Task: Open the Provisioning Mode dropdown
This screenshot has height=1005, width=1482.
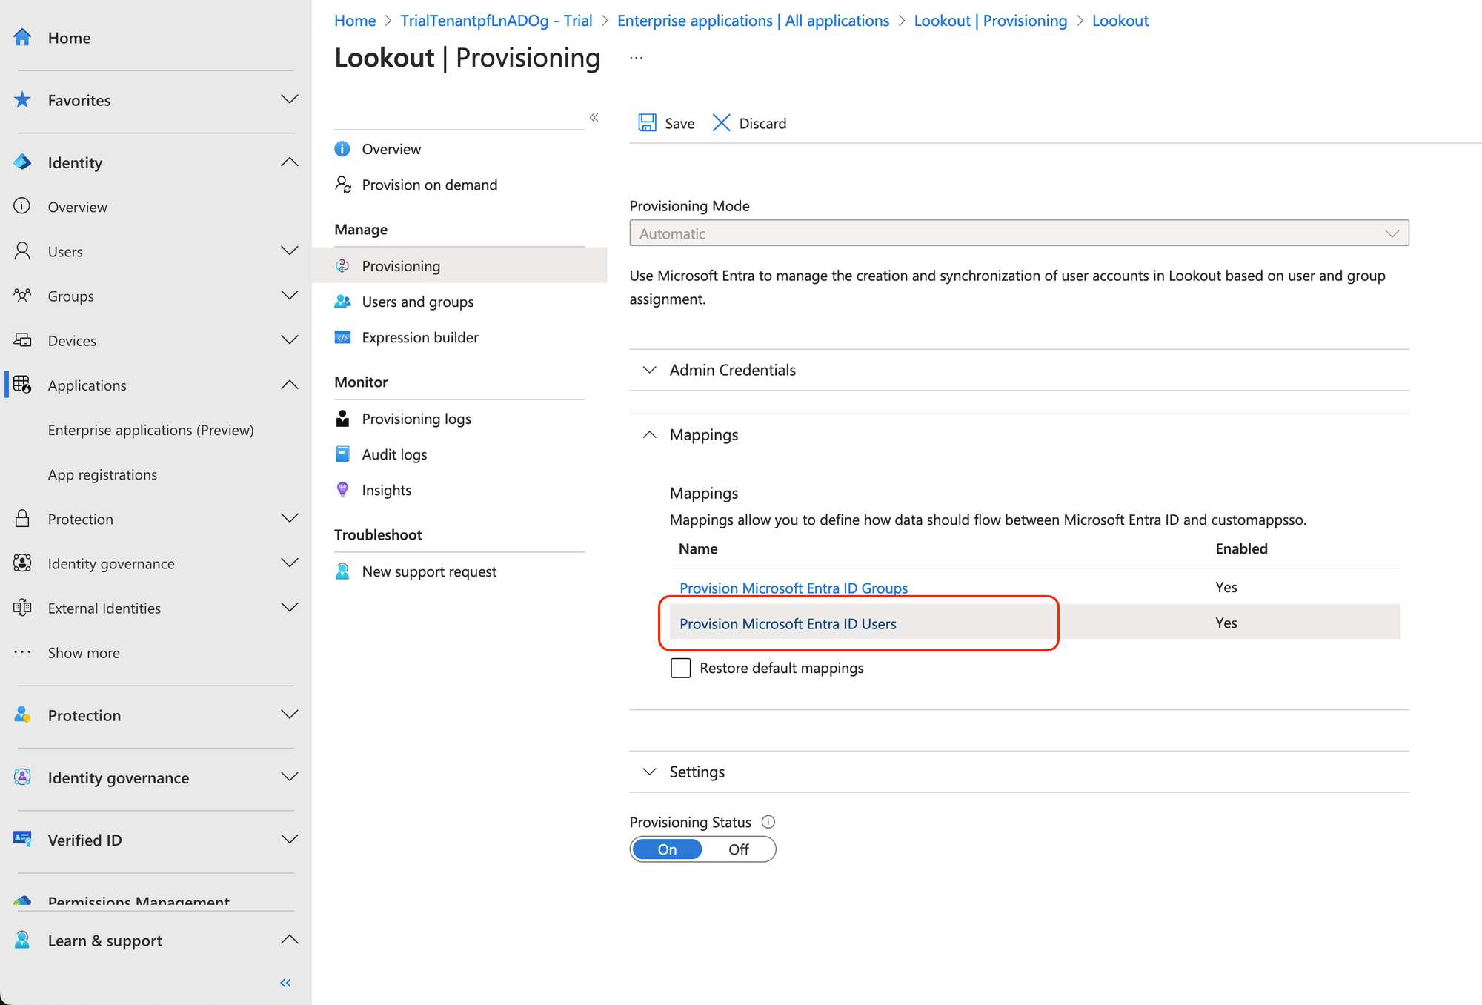Action: coord(1019,233)
